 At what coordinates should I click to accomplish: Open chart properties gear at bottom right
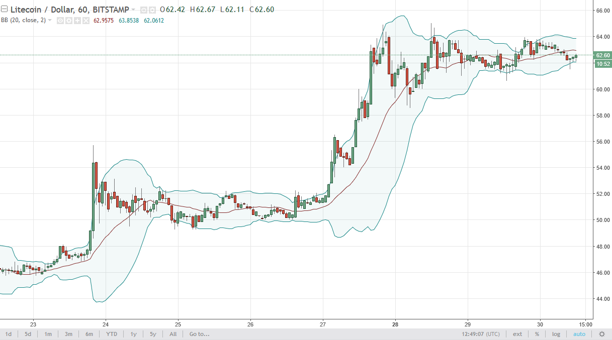[x=601, y=334]
